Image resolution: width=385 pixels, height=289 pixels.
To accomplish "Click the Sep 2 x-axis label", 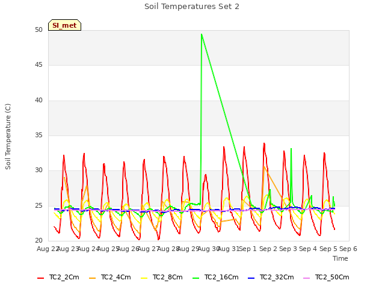I will [x=268, y=249].
